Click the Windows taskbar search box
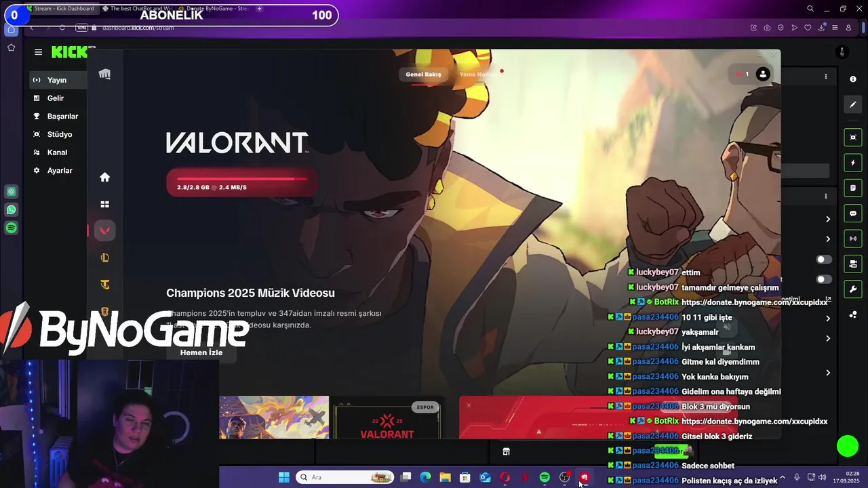 pos(345,477)
